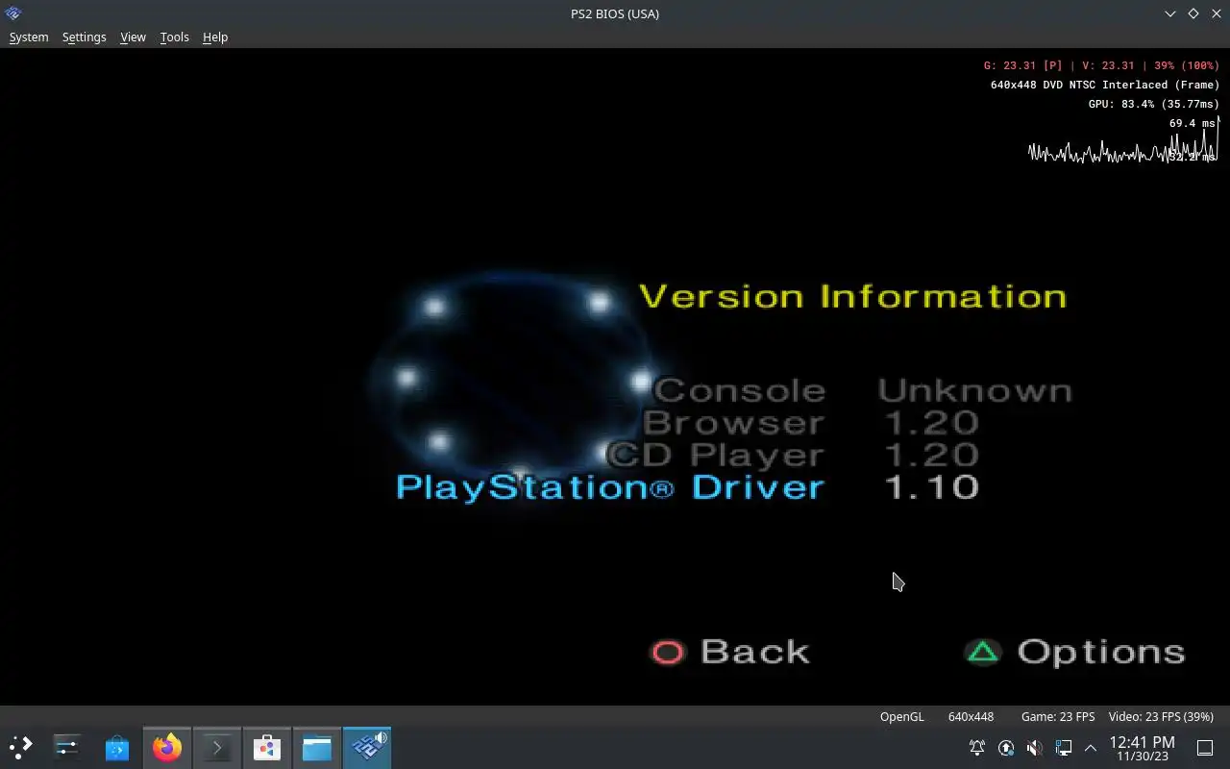The width and height of the screenshot is (1230, 769).
Task: Click the PCSX2 taskbar entry
Action: (x=367, y=747)
